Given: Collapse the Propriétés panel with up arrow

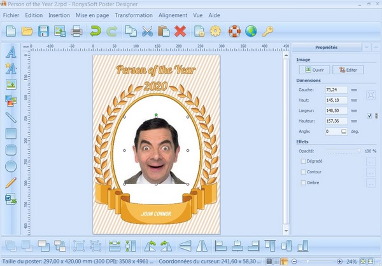Looking at the screenshot, I should pyautogui.click(x=376, y=48).
